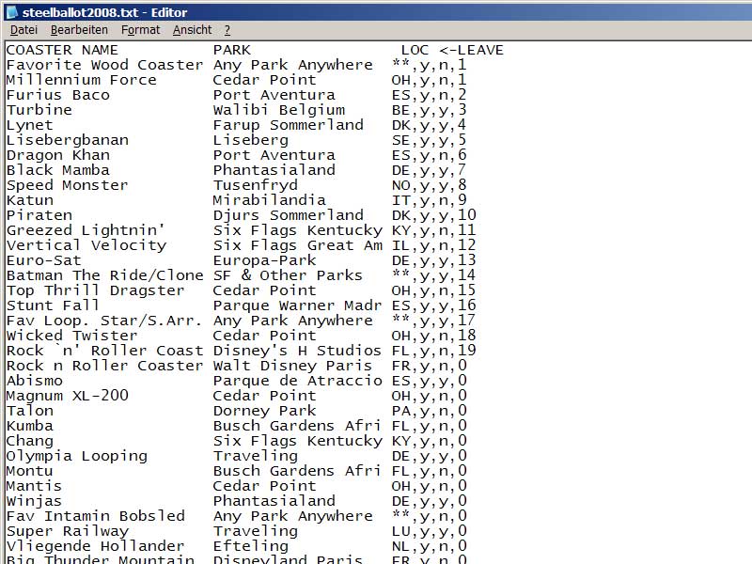Open the ? help menu
This screenshot has height=564, width=752.
(x=227, y=30)
